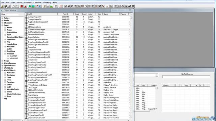The image size is (216, 121).
Task: Select the Constructible Object tree item
Action: (x=15, y=37)
